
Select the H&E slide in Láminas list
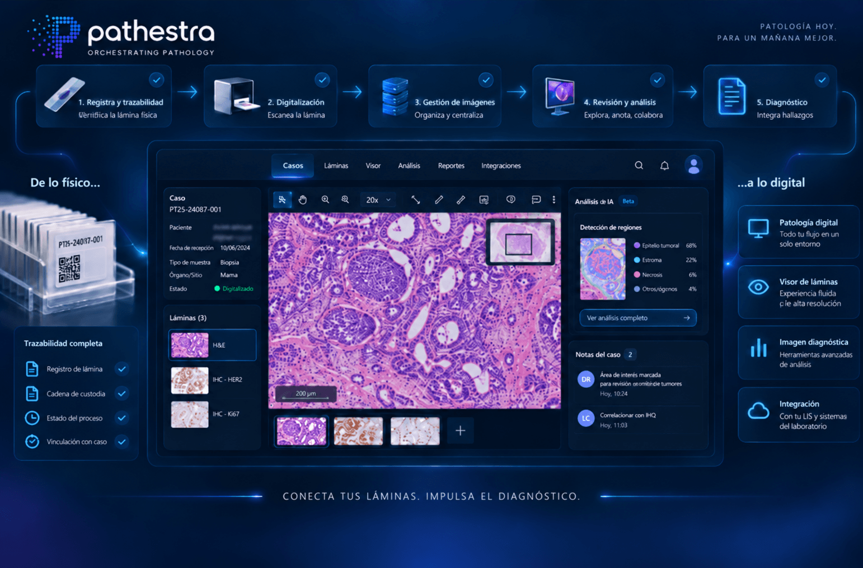[x=213, y=345]
